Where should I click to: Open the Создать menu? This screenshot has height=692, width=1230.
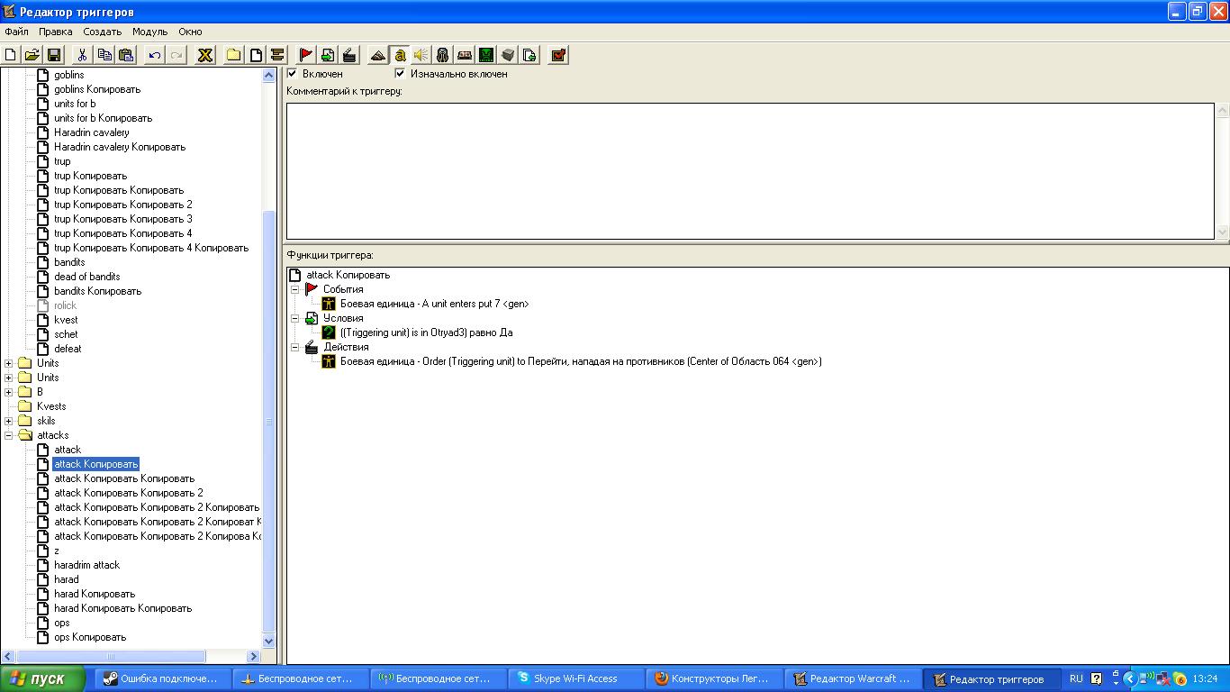pos(102,32)
